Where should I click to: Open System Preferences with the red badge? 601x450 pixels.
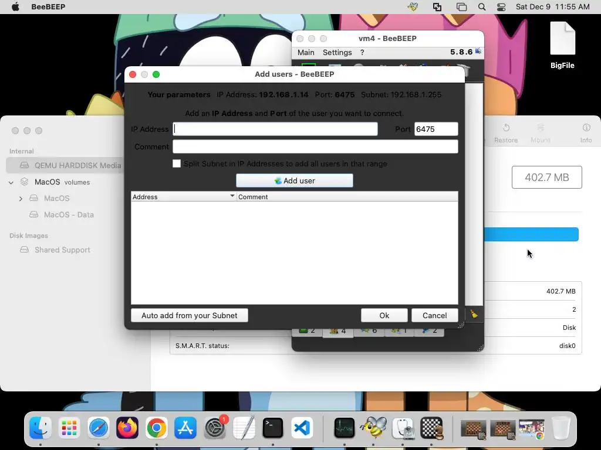pos(215,427)
